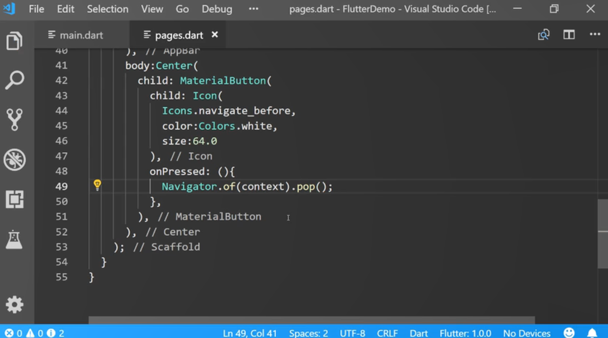Click on body:Center( in line 41

(162, 65)
